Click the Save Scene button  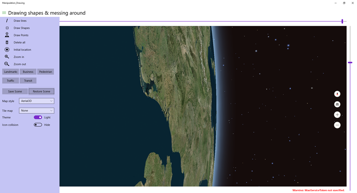coord(15,91)
